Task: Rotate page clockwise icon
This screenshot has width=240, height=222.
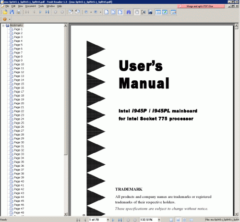Action: point(71,12)
